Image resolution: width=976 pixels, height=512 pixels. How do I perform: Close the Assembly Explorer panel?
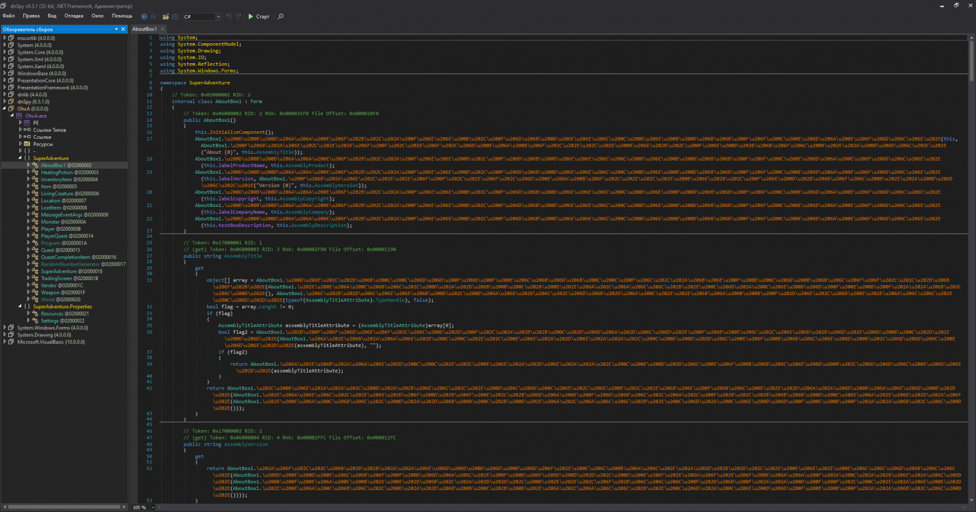[x=123, y=29]
